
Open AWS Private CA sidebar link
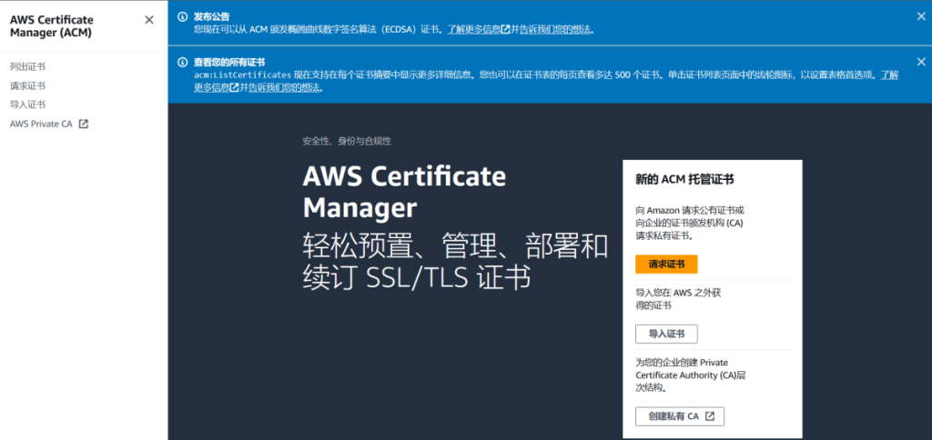41,125
